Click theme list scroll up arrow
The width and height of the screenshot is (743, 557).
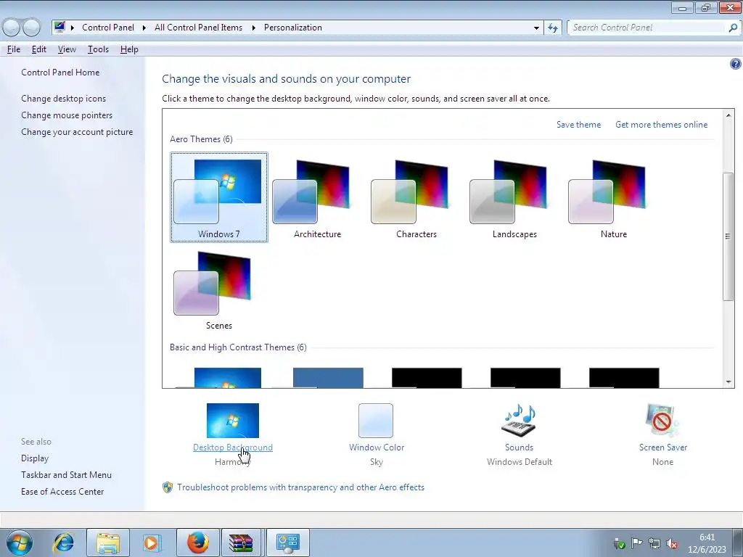[728, 115]
